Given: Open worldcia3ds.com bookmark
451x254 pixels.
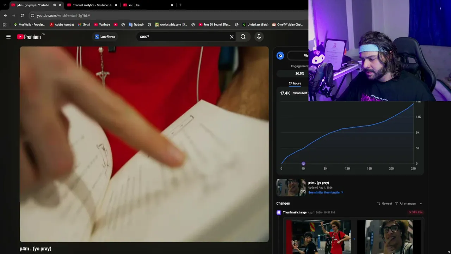Looking at the screenshot, I should click(171, 25).
